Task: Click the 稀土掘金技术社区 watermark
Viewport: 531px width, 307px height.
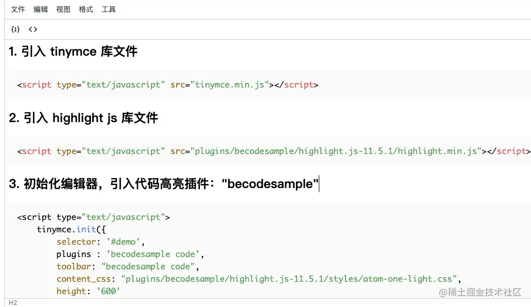Action: [x=480, y=292]
